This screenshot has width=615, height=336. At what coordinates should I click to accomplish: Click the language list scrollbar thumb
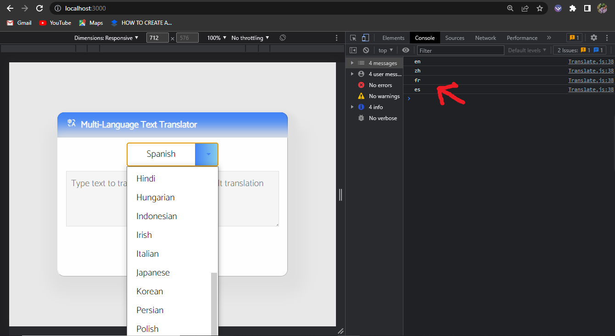pos(214,304)
